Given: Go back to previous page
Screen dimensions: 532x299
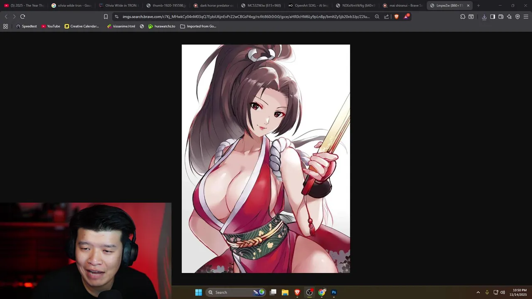Looking at the screenshot, I should 6,17.
